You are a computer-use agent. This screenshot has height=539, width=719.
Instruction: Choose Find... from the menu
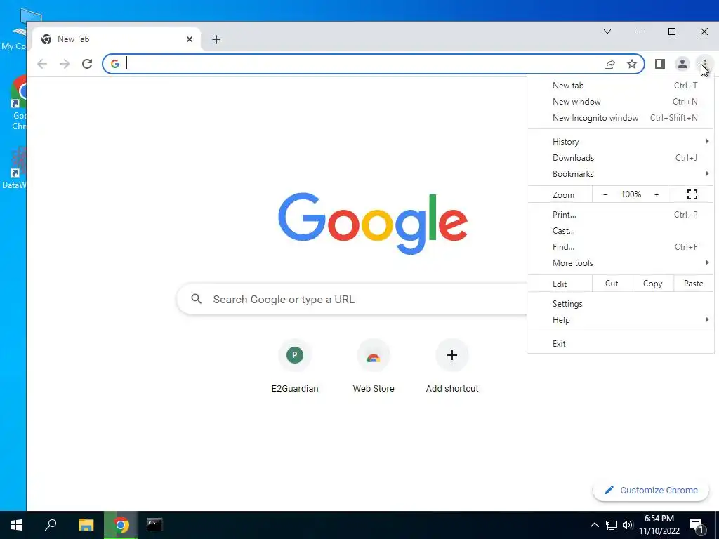(621, 246)
